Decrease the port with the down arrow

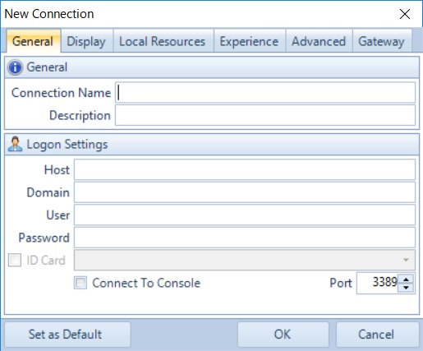[407, 288]
